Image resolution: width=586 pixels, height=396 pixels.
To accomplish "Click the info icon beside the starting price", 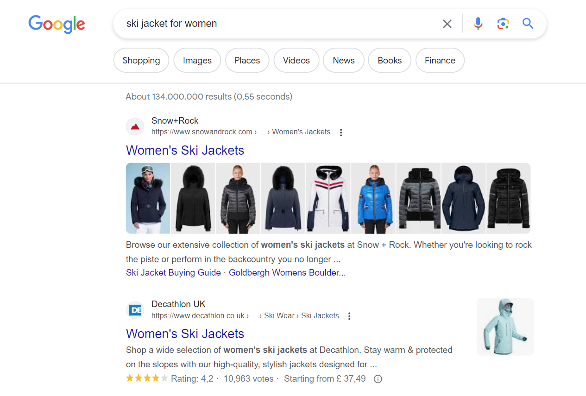I will 378,379.
